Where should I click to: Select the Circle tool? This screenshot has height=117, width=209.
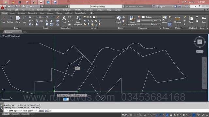coord(18,19)
